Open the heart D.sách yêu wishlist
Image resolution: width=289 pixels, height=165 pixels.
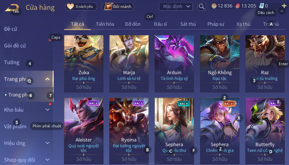81,6
